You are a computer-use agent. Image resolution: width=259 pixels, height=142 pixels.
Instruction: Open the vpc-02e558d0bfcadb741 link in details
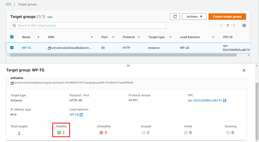[x=205, y=100]
